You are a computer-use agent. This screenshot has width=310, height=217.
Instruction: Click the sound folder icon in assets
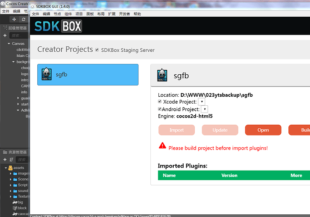pyautogui.click(x=15, y=191)
